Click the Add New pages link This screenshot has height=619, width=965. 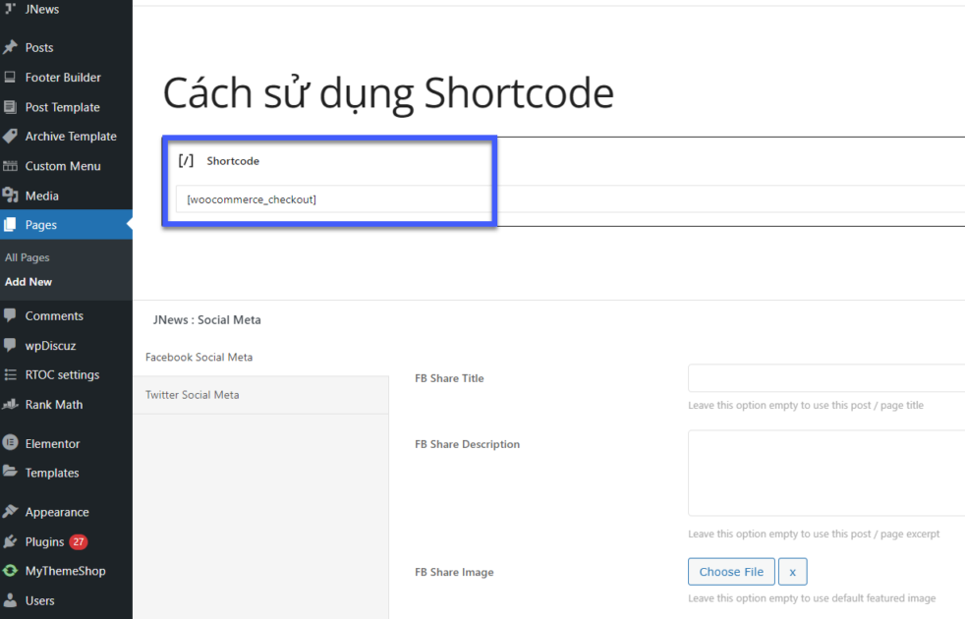click(x=28, y=281)
